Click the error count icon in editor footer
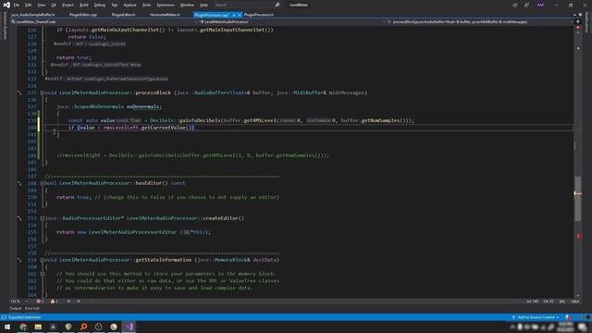592x333 pixels. pyautogui.click(x=39, y=302)
